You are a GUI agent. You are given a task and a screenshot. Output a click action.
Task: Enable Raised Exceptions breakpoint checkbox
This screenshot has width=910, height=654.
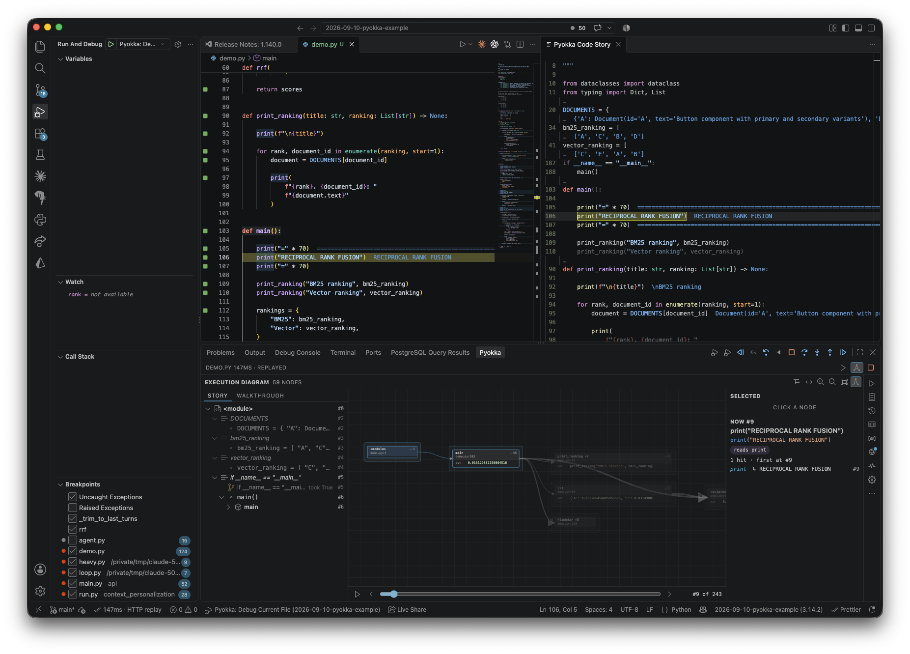73,508
